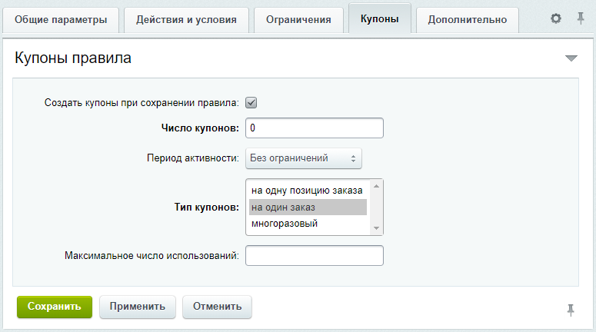This screenshot has height=332, width=596.
Task: Click the Отменить button
Action: [x=217, y=307]
